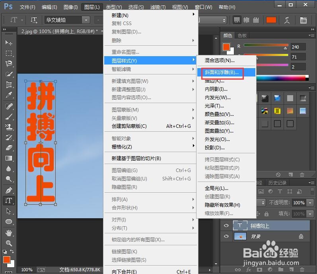Open 文件(F) menu
This screenshot has width=317, height=274.
click(27, 7)
